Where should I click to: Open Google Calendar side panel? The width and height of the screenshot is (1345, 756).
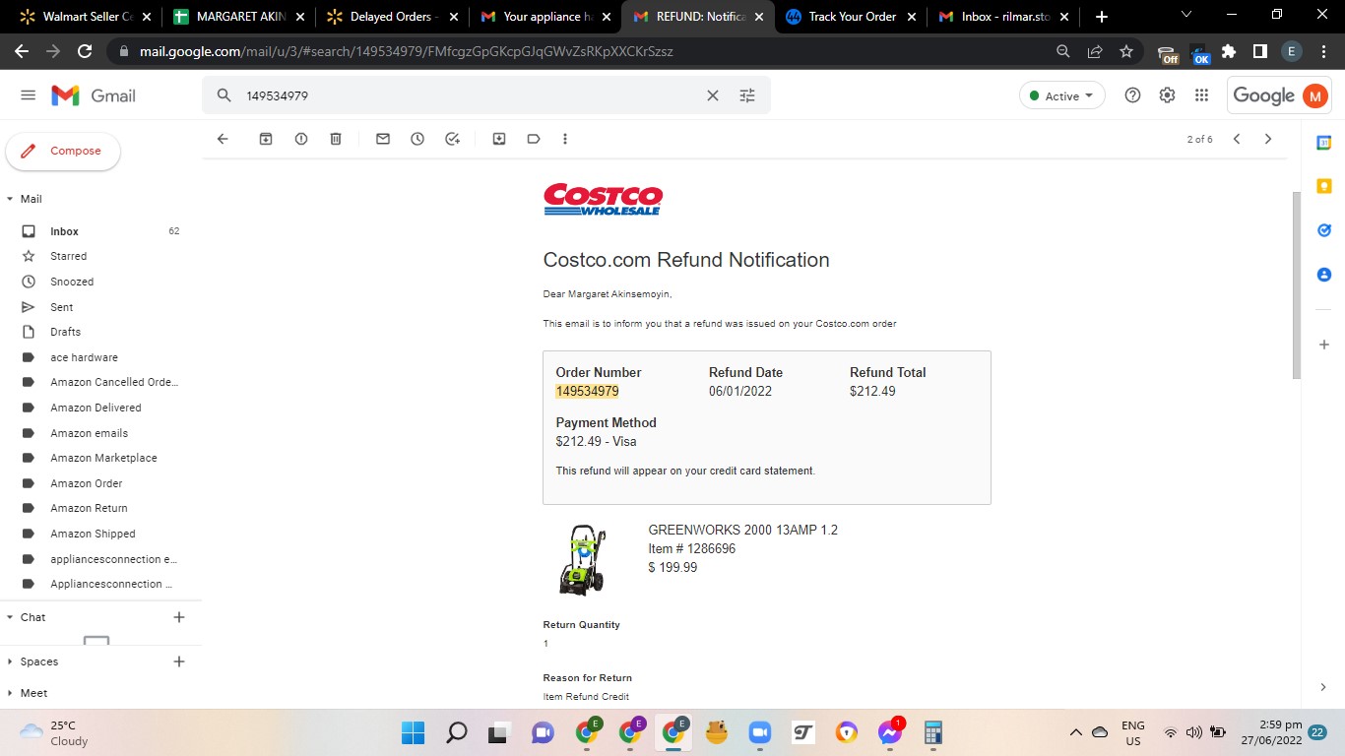pyautogui.click(x=1324, y=143)
